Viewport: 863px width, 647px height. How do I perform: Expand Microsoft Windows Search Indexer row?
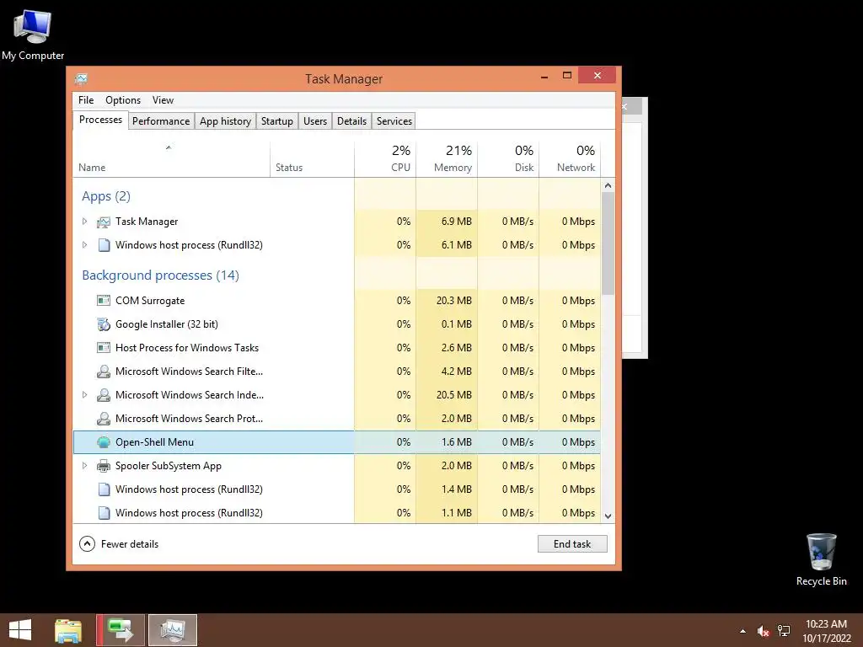[85, 394]
